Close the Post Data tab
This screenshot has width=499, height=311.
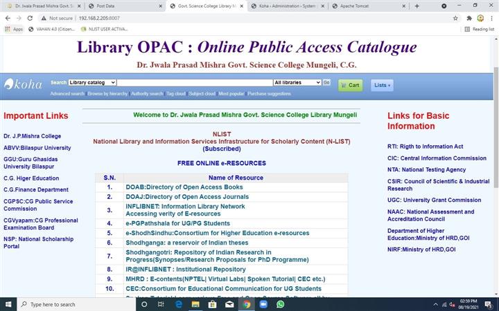click(160, 6)
